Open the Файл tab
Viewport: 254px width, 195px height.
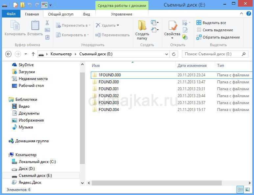click(11, 14)
